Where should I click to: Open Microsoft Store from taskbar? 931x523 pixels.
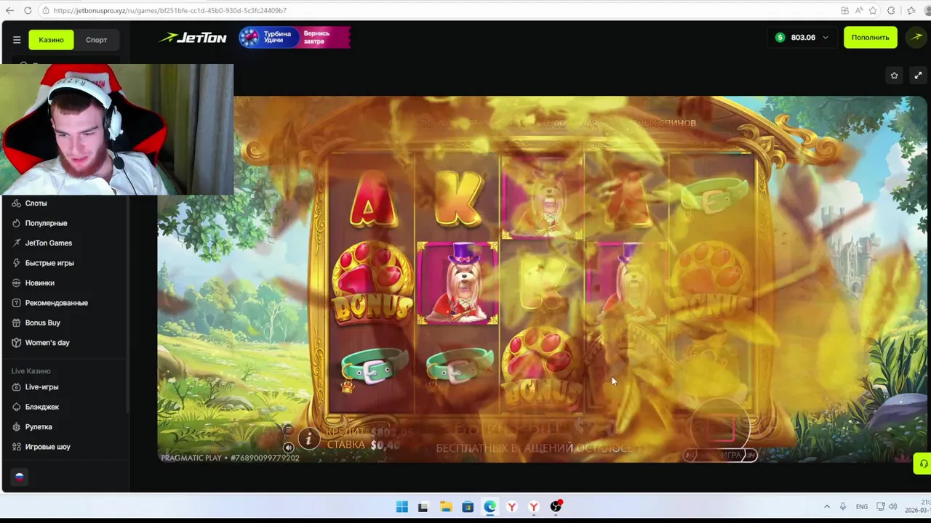click(x=468, y=507)
